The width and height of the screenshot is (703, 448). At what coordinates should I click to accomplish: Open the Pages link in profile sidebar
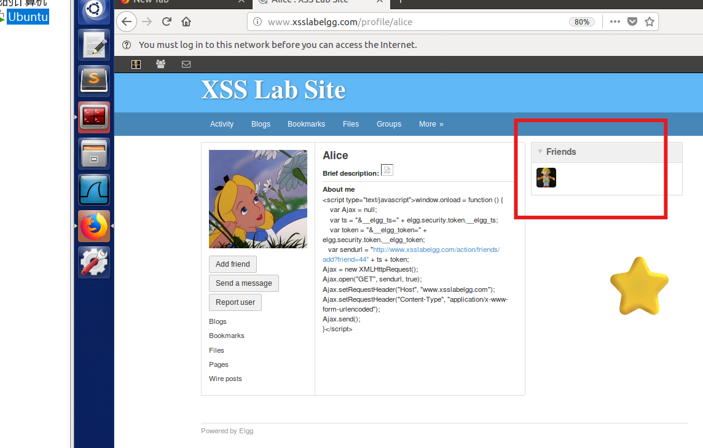point(218,364)
